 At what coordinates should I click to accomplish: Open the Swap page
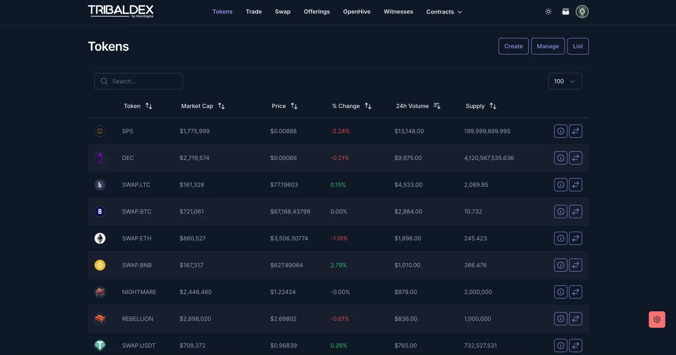(x=283, y=12)
